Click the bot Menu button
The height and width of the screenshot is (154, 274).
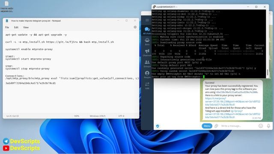tap(207, 126)
